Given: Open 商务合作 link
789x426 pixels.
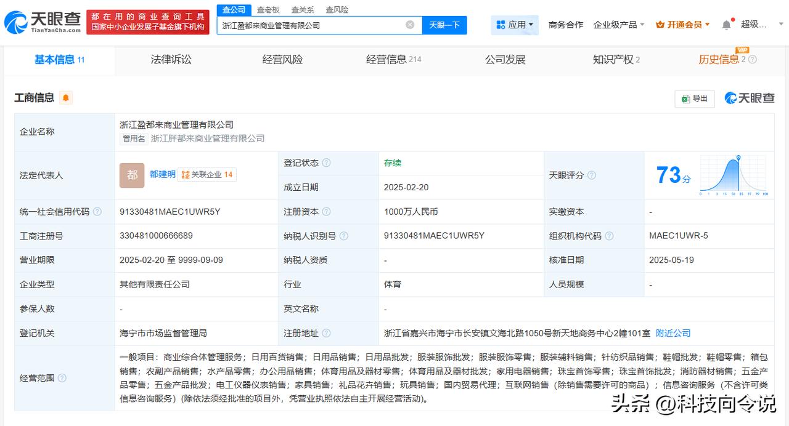Looking at the screenshot, I should click(566, 25).
